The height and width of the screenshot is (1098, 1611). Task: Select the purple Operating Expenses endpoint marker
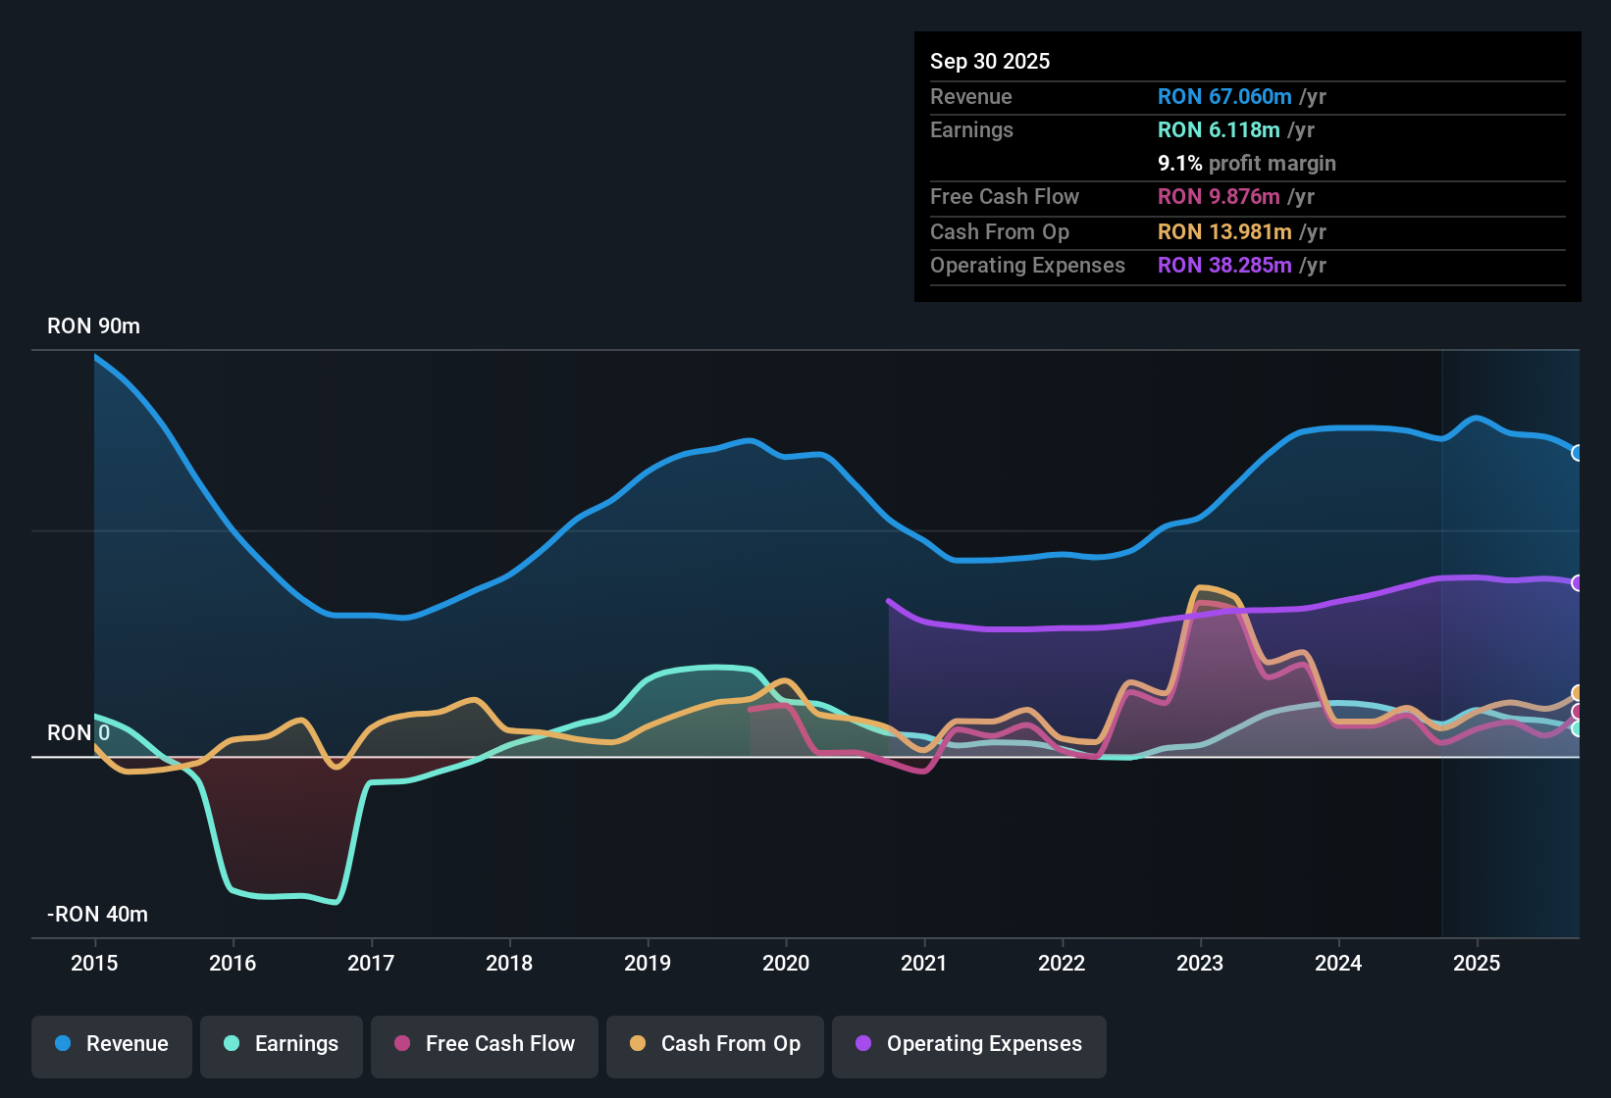click(x=1577, y=582)
